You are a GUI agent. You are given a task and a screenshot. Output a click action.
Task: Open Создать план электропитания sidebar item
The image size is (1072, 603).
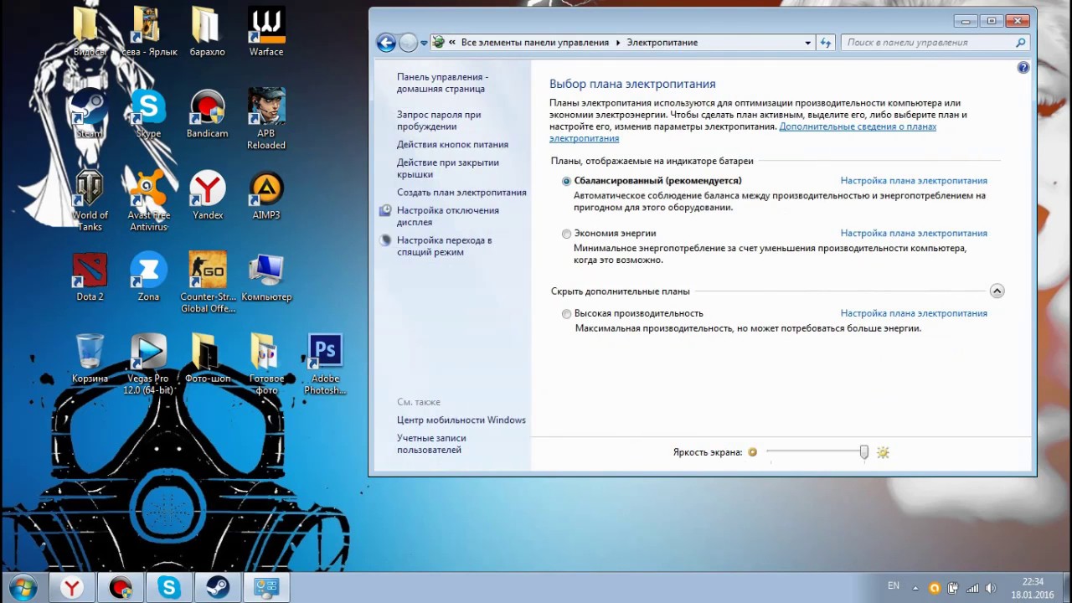pos(461,193)
